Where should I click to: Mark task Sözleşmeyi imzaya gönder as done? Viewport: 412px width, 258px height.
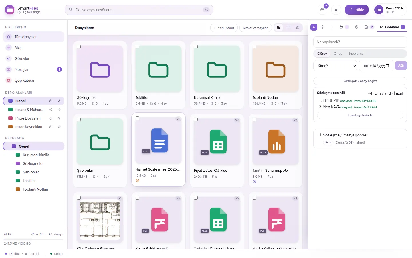pyautogui.click(x=319, y=135)
